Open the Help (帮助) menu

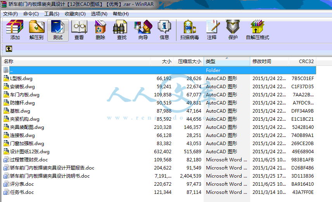(121, 14)
